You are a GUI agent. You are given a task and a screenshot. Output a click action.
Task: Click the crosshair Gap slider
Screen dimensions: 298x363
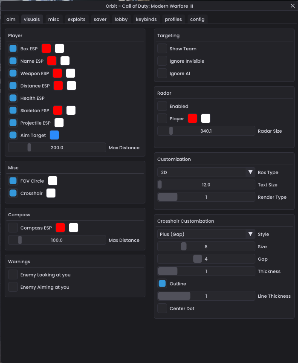(206, 259)
